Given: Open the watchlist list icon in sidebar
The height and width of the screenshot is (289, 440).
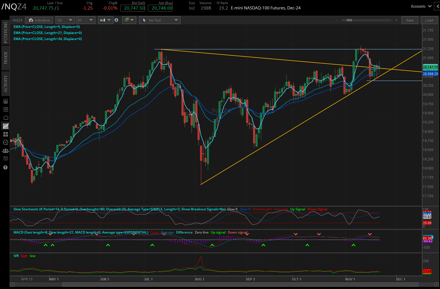Looking at the screenshot, I should pos(6,109).
